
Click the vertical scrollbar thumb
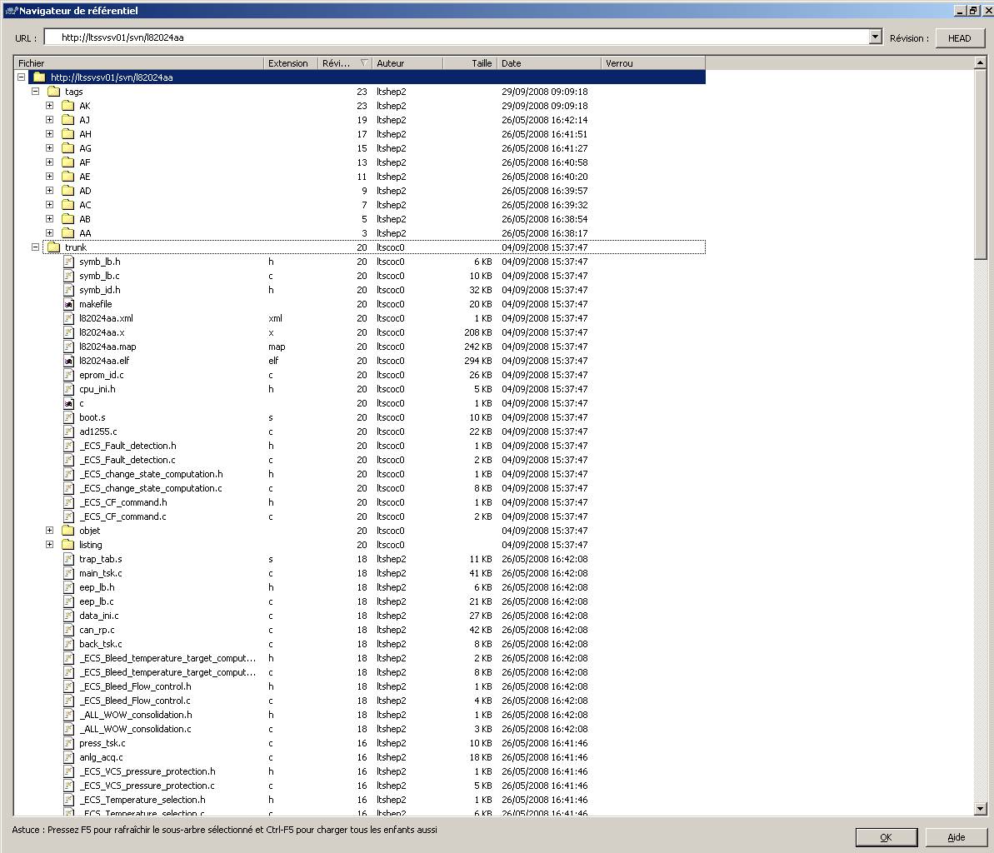980,163
